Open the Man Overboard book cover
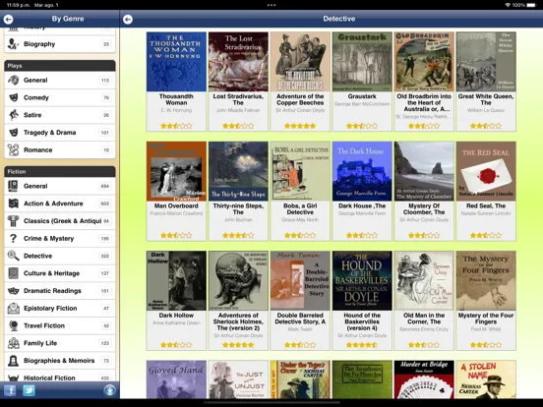The height and width of the screenshot is (407, 543). (x=176, y=171)
